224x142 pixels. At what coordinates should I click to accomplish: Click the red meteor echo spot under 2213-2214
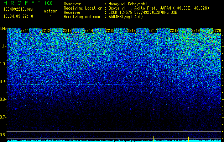73,108
